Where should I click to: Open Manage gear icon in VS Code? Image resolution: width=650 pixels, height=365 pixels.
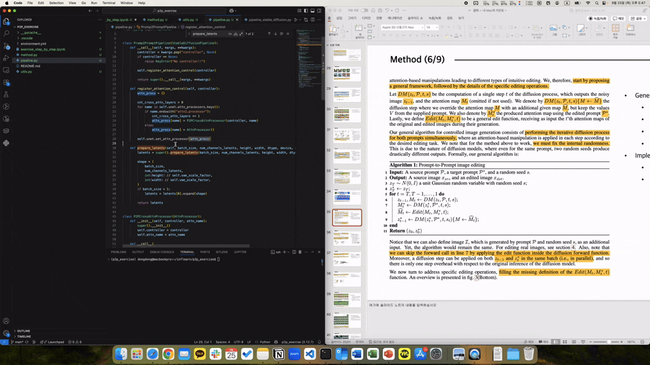click(6, 333)
